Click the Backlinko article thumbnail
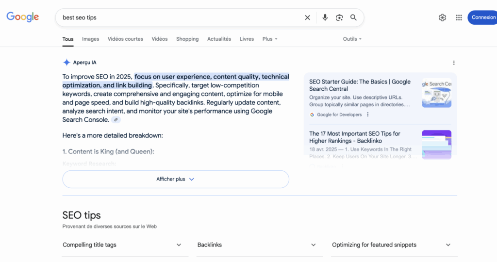497x262 pixels. point(436,145)
